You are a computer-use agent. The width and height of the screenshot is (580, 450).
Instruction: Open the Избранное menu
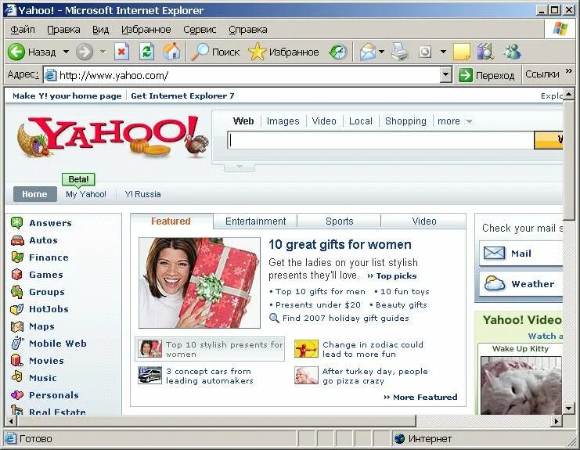tap(146, 30)
